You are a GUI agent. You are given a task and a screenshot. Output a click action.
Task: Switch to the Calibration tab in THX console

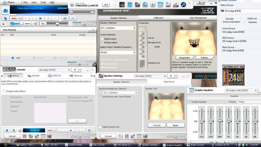coord(158,18)
